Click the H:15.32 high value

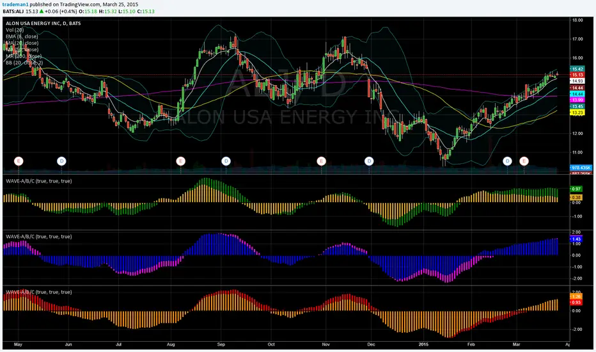click(107, 12)
